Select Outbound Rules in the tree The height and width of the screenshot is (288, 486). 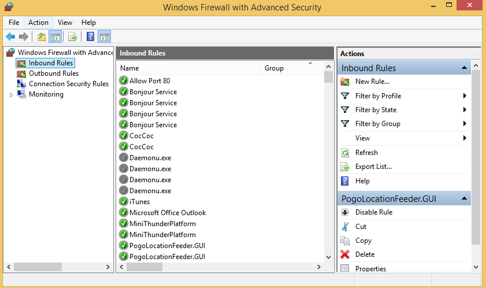coord(54,73)
